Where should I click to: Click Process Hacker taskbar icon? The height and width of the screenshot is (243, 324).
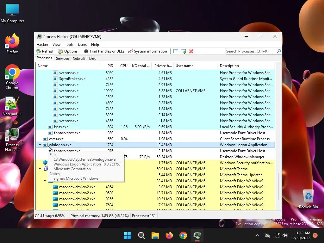pos(197,235)
